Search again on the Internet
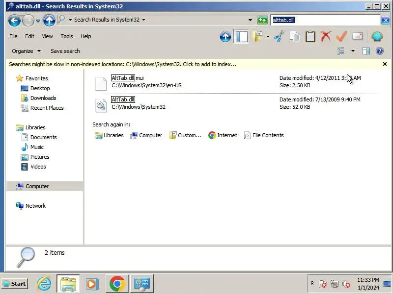This screenshot has width=393, height=294. pos(223,135)
